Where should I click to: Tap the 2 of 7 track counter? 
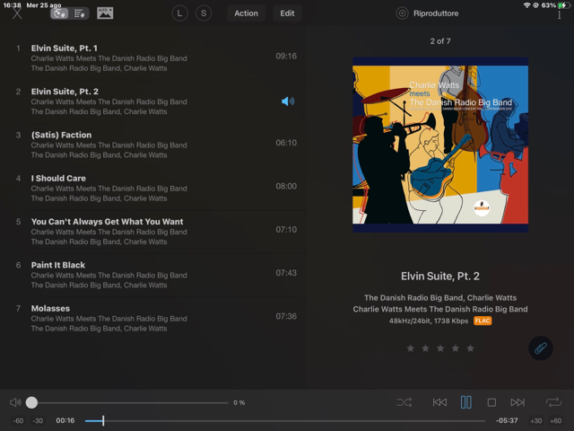[440, 41]
